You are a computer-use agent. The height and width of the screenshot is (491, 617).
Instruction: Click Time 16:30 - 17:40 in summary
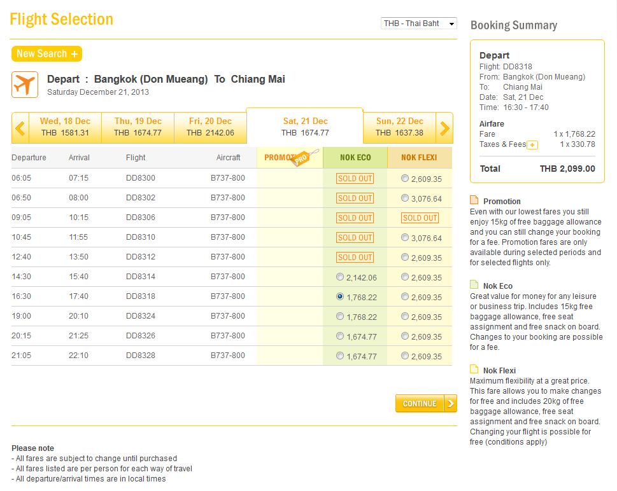[x=514, y=107]
